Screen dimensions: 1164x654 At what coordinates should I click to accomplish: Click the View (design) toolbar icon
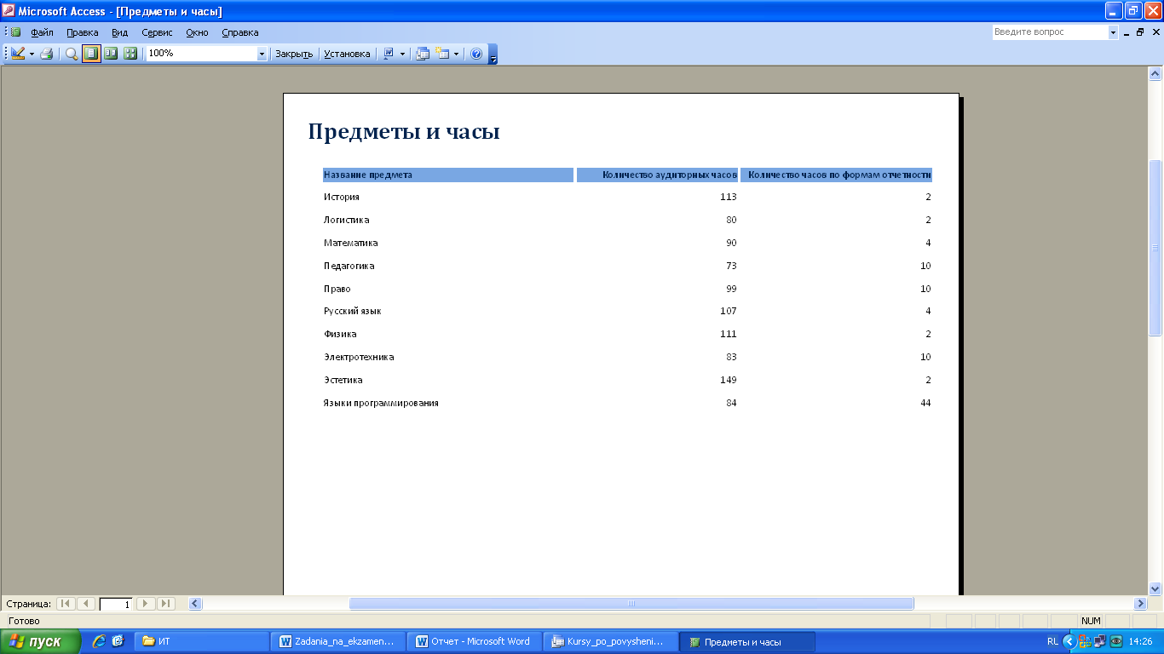[x=18, y=54]
